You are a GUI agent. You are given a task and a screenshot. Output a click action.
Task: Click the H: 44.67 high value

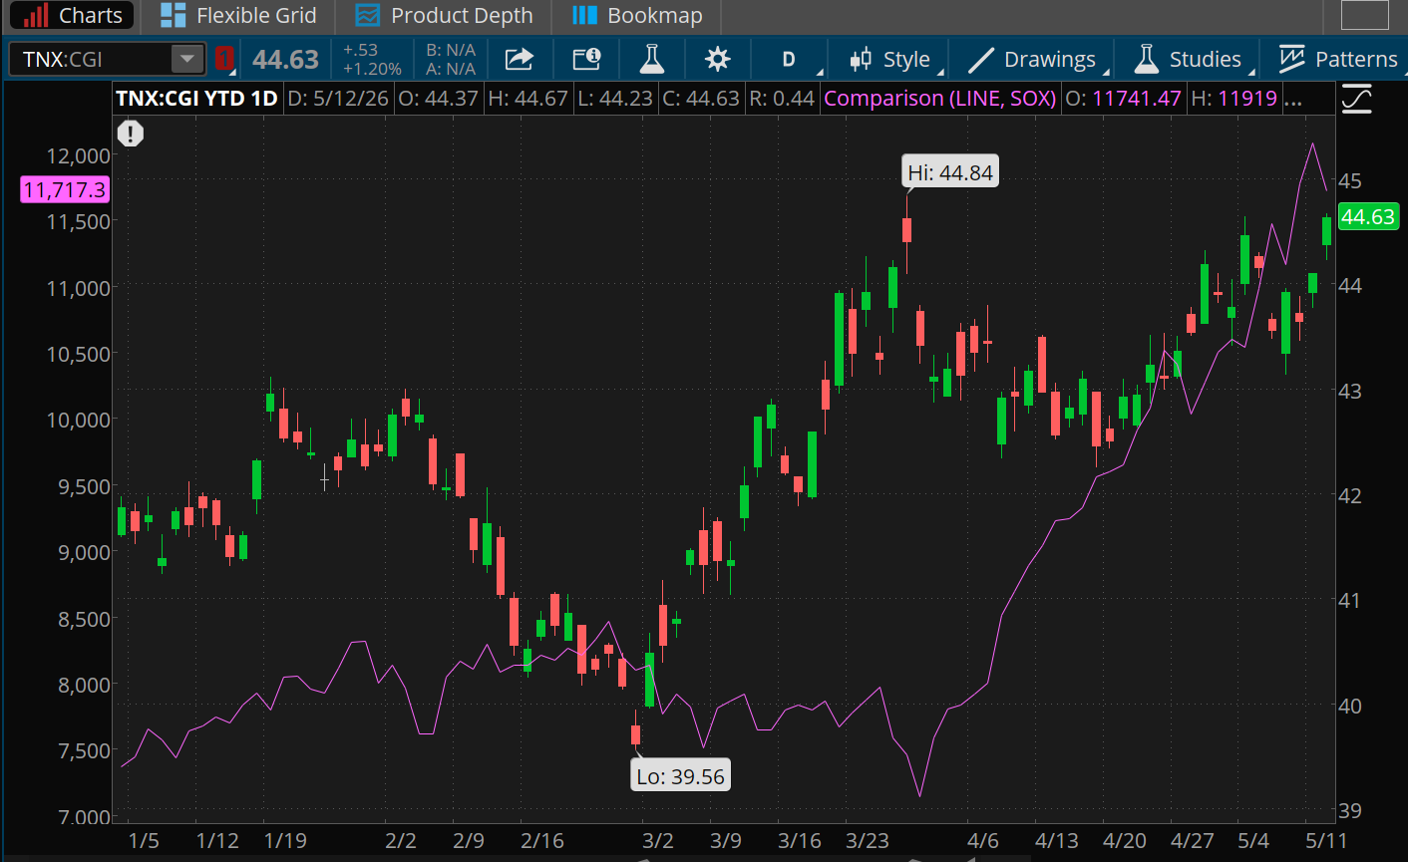(x=528, y=99)
